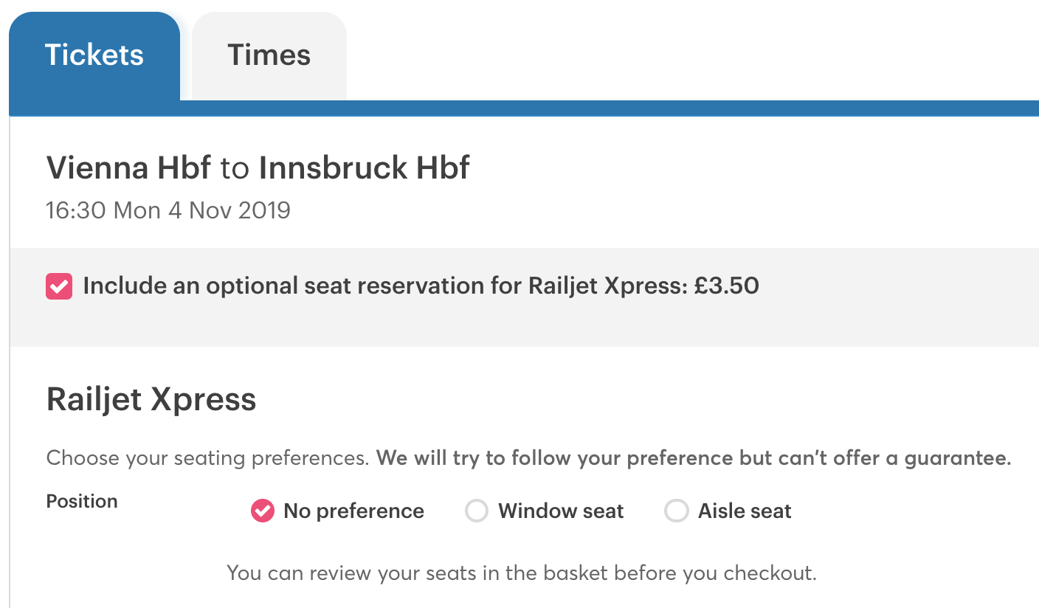
Task: Choose the Window seat radio button
Action: click(477, 511)
